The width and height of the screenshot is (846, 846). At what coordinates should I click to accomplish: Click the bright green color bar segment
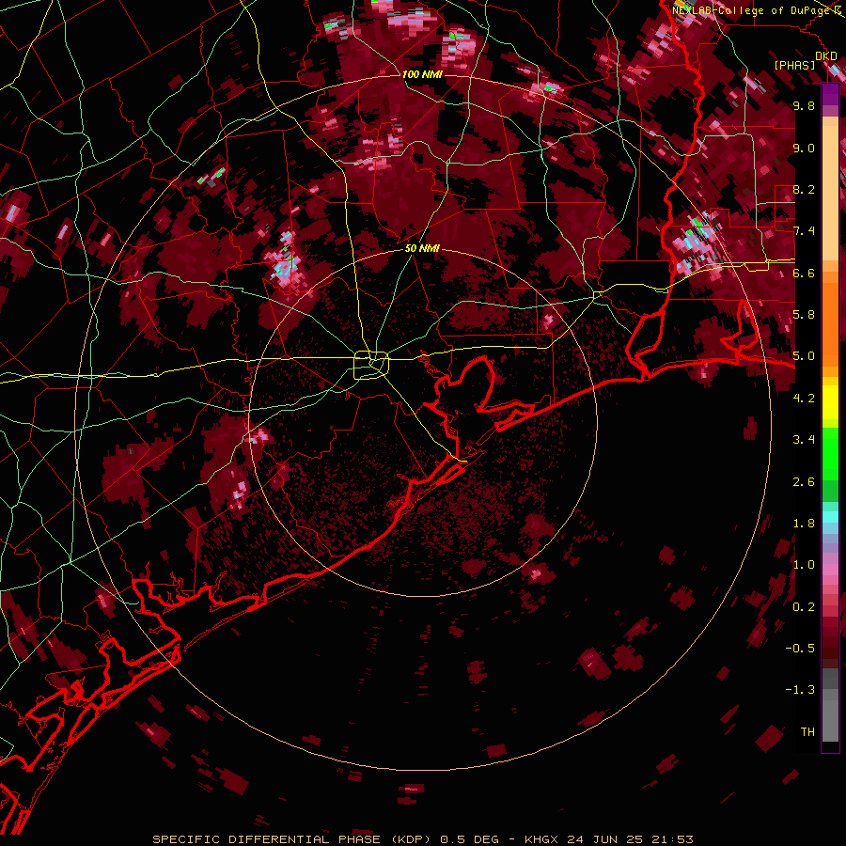tap(830, 453)
